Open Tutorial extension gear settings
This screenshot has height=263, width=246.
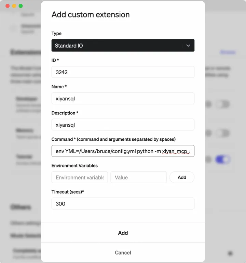point(208,160)
